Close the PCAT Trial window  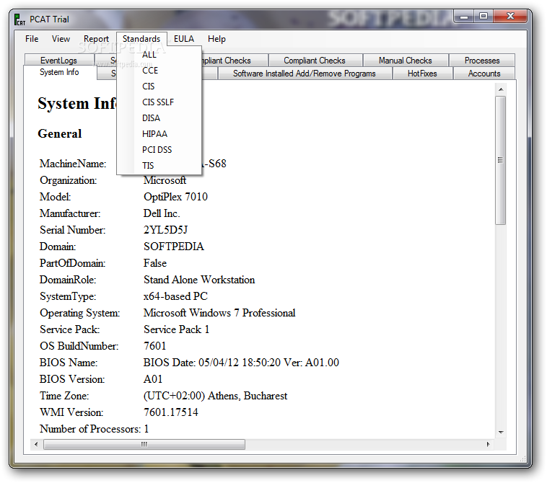click(x=510, y=17)
